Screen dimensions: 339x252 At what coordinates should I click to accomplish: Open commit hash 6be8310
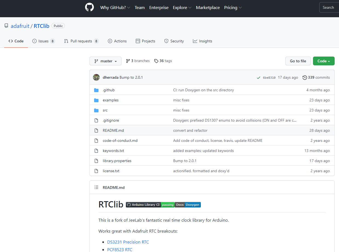click(x=269, y=78)
